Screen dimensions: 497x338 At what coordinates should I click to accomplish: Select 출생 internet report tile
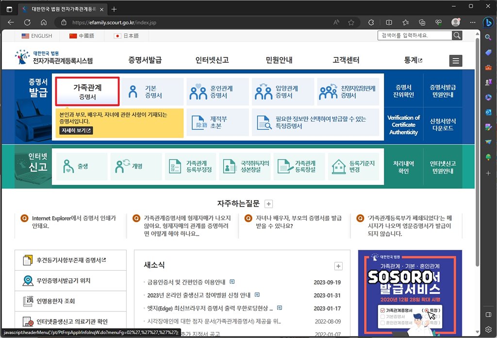point(82,166)
